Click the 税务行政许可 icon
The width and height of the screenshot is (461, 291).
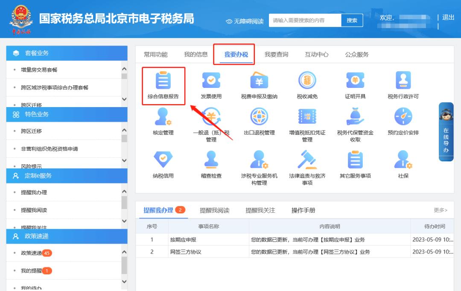coord(403,81)
